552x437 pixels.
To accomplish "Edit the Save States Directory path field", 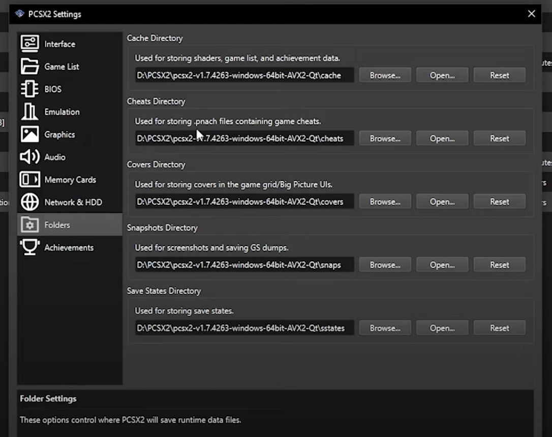I will click(244, 328).
